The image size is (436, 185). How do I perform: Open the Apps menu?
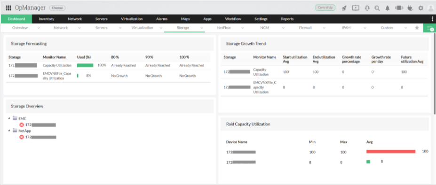click(x=207, y=19)
